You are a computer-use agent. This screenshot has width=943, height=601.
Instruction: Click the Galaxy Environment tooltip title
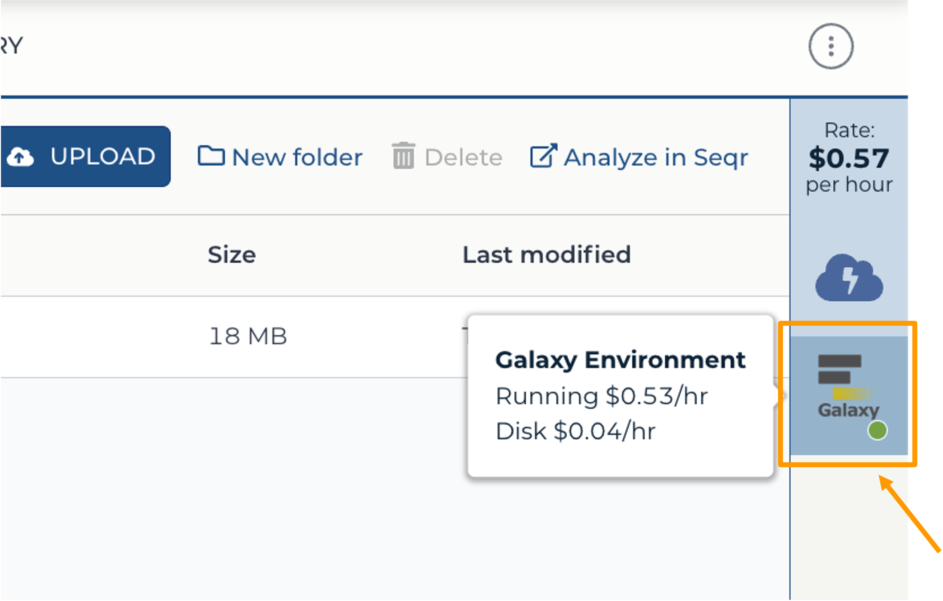tap(620, 360)
